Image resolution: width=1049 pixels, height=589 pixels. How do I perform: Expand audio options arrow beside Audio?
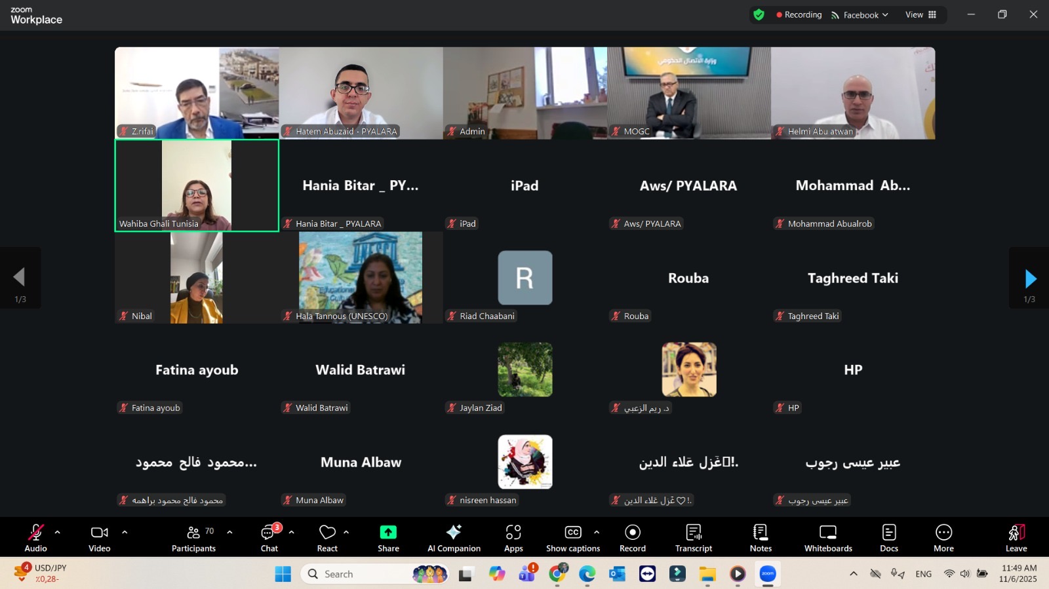[x=58, y=532]
